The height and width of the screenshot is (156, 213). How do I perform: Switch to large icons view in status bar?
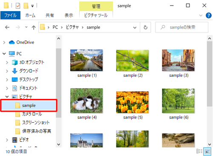click(x=207, y=151)
